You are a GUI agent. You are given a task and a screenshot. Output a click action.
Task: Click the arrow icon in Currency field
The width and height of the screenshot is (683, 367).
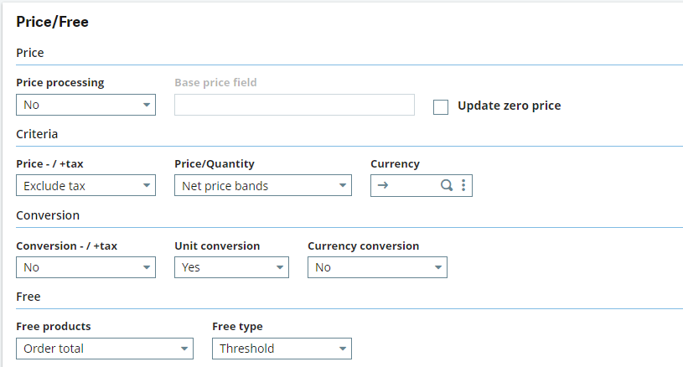382,186
